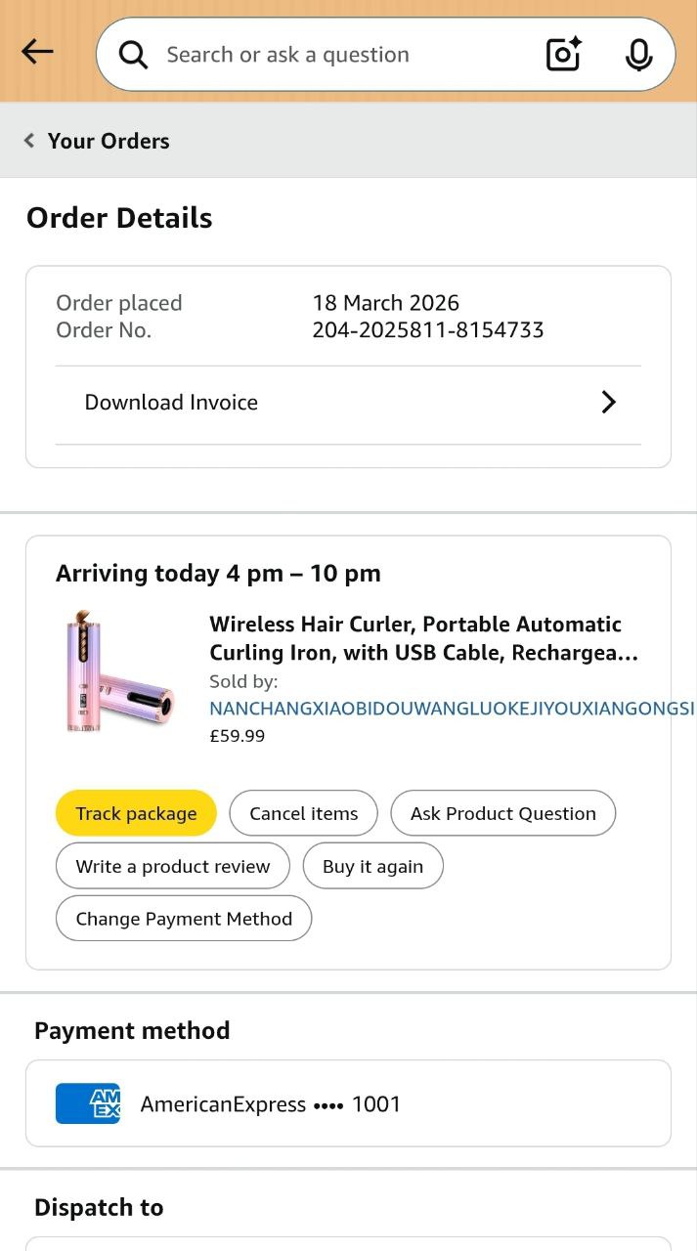
Task: Tap Change Payment Method button
Action: point(184,919)
